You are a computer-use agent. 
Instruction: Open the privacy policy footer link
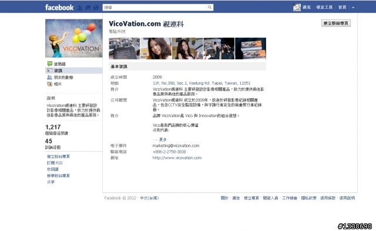tap(308, 198)
